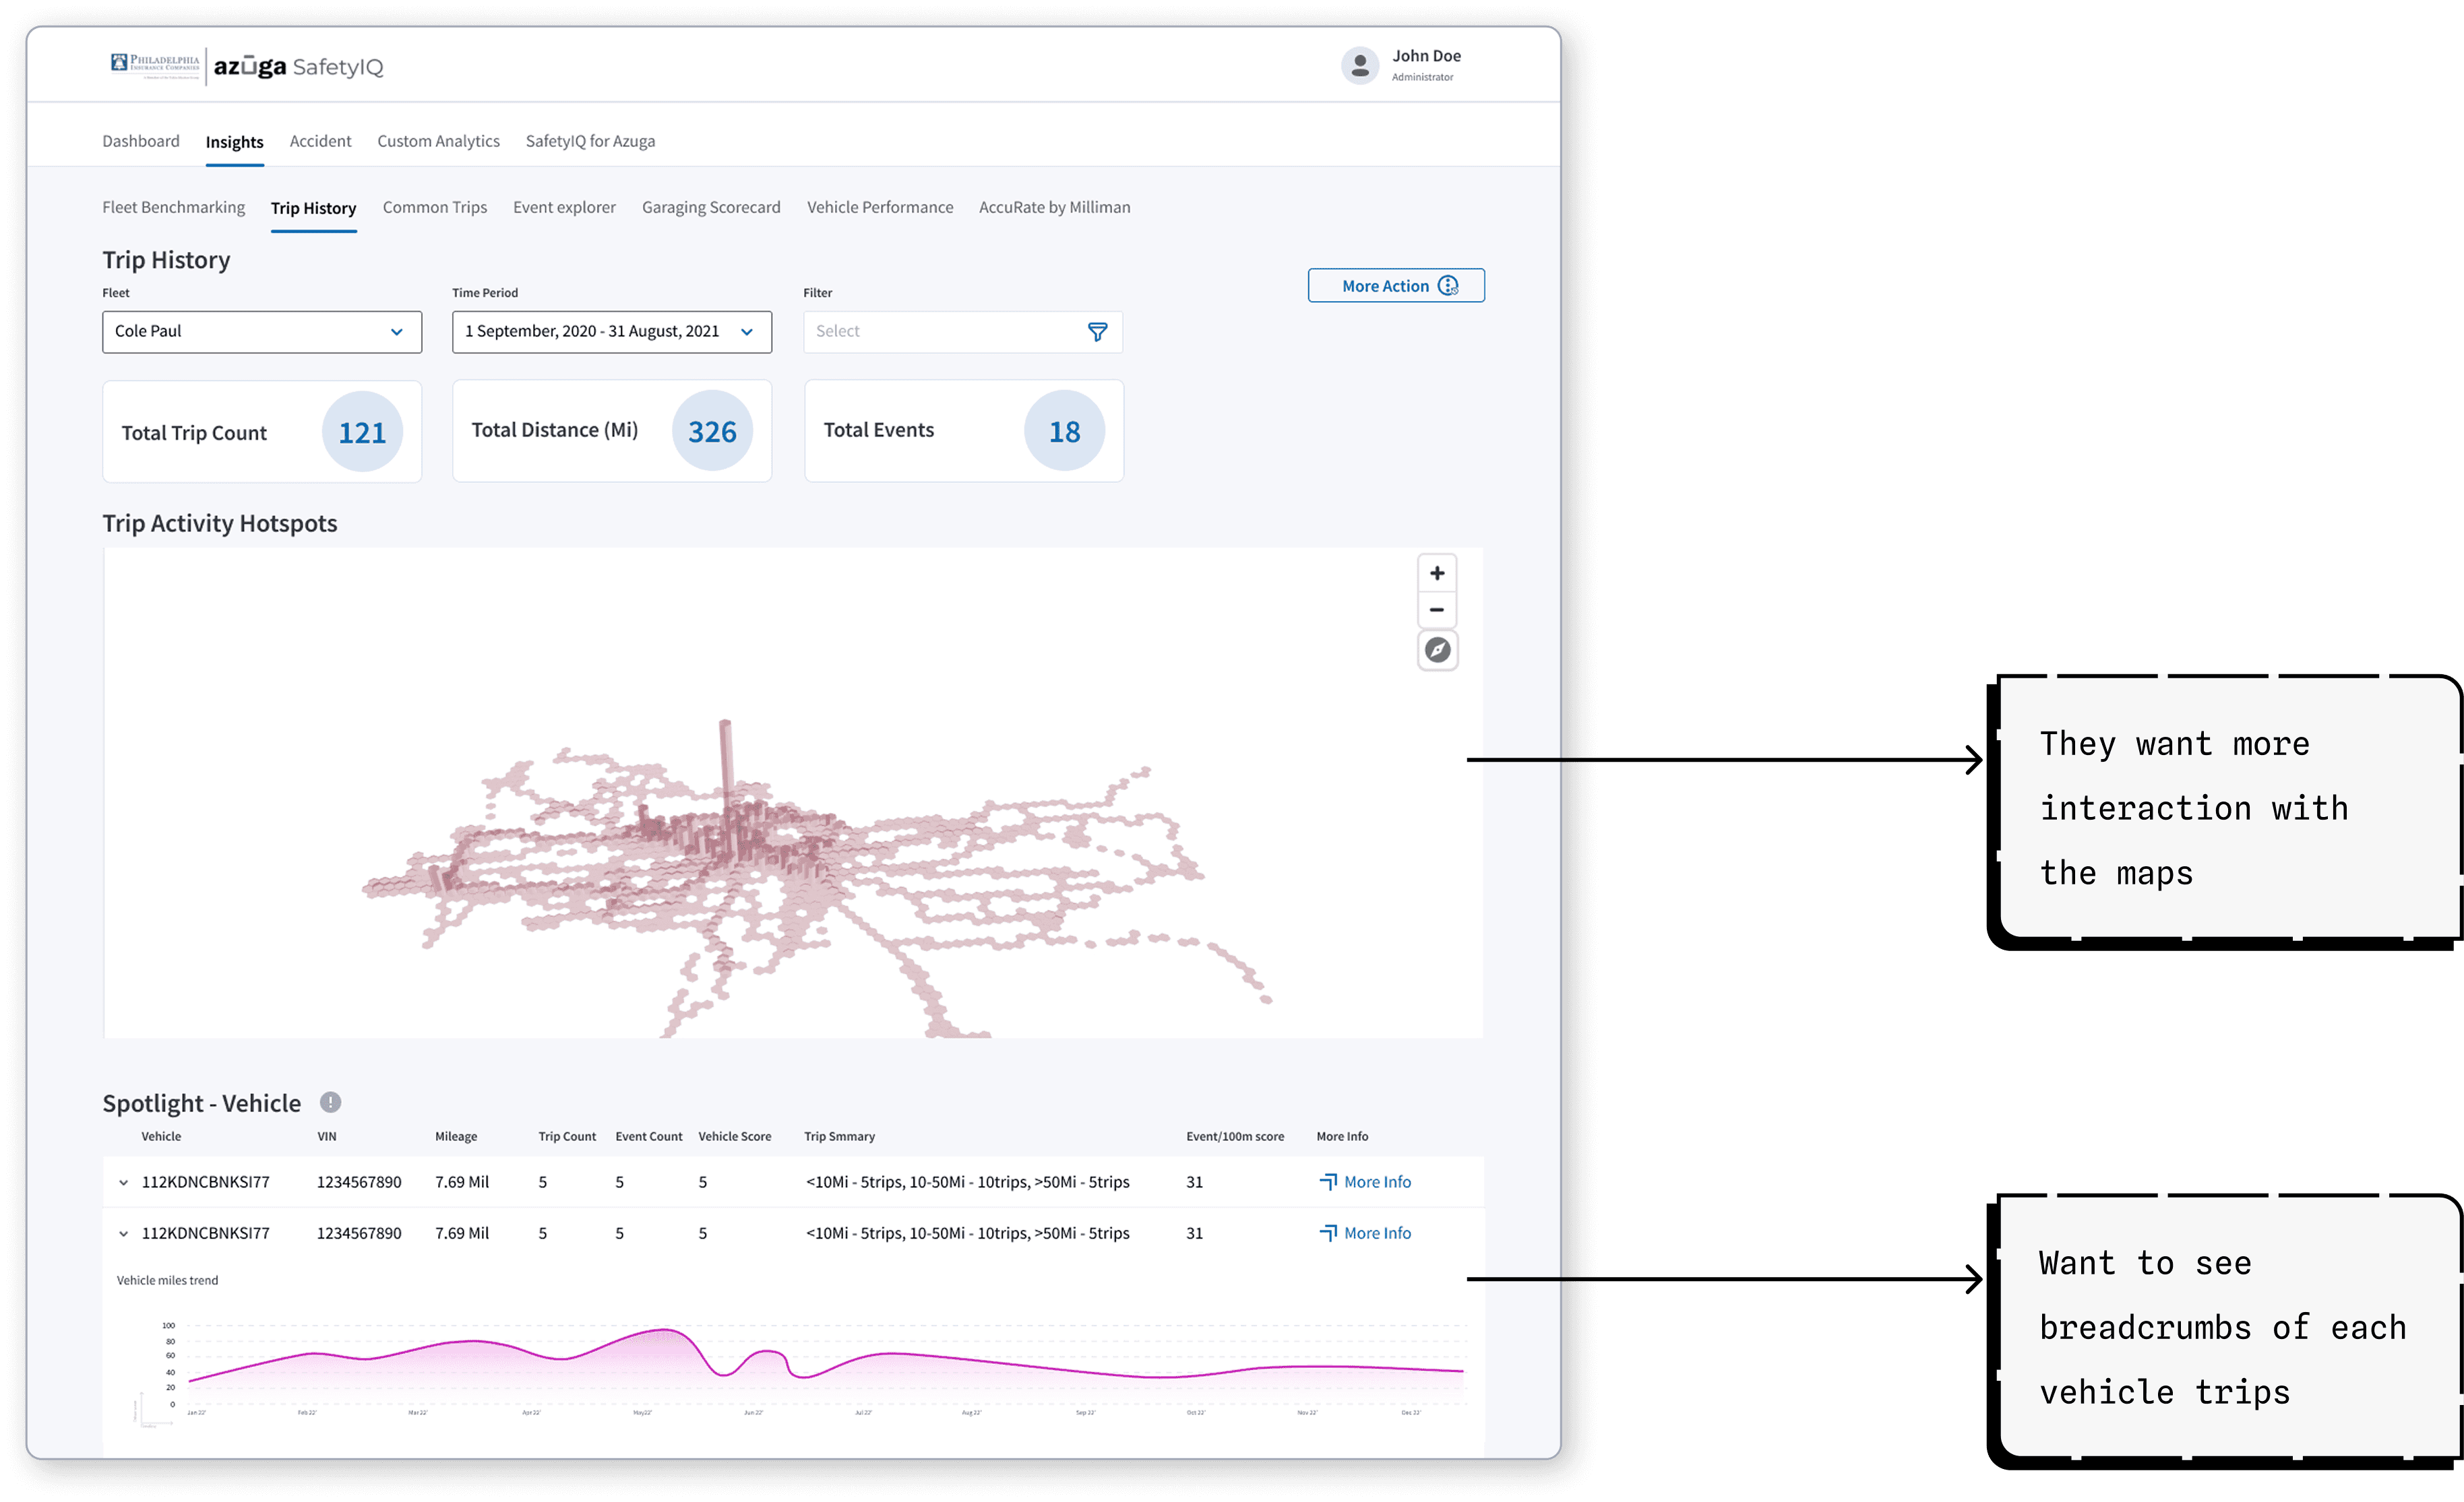Open the Garaging Scorecard sub-tab
Image resolution: width=2464 pixels, height=1502 pixels.
tap(711, 207)
